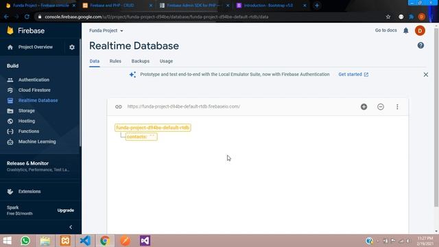Screen dimensions: 439x247
Task: Dismiss the emulator suite banner
Action: click(425, 75)
